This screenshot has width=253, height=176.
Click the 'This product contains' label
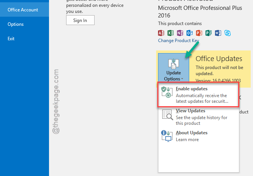coord(180,24)
